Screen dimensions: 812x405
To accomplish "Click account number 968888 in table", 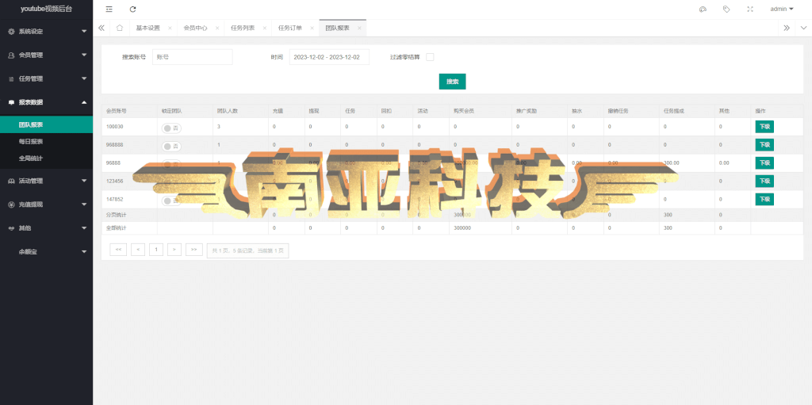I will pos(114,145).
